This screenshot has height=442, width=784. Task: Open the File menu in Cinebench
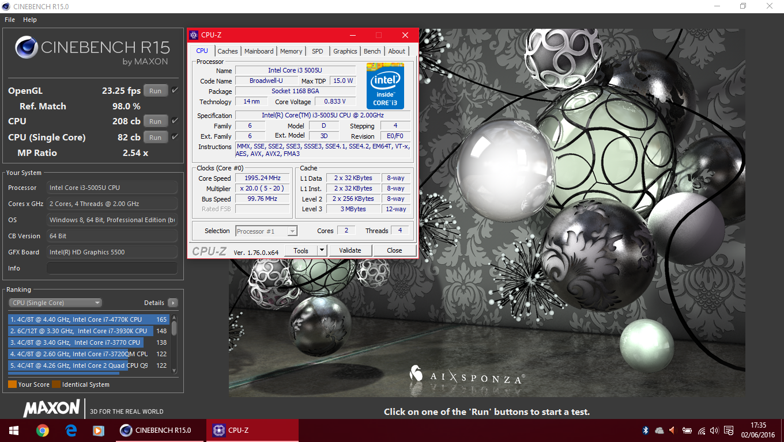tap(10, 20)
